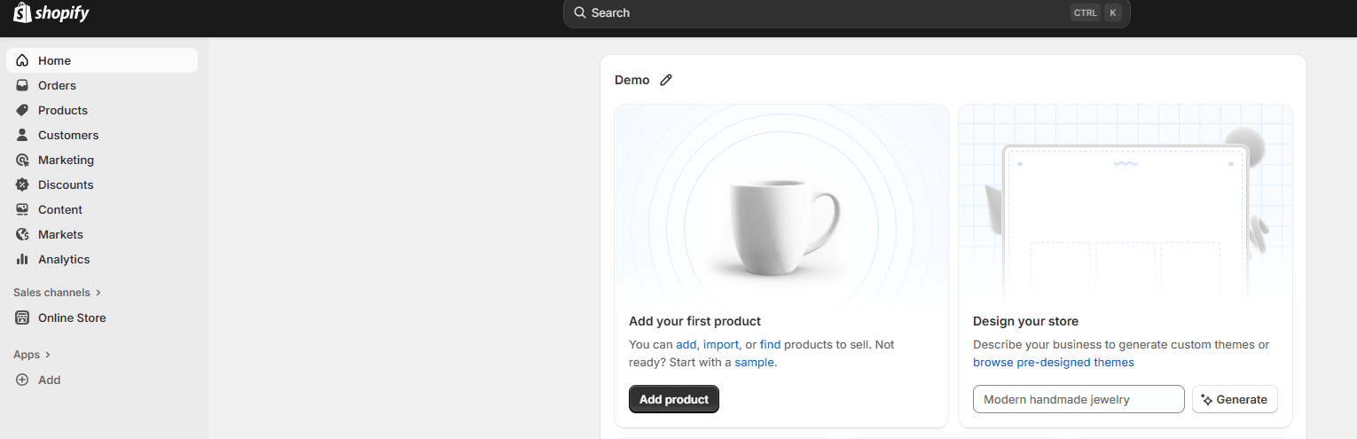The height and width of the screenshot is (439, 1357).
Task: Open Orders via its inbox icon
Action: 22,85
